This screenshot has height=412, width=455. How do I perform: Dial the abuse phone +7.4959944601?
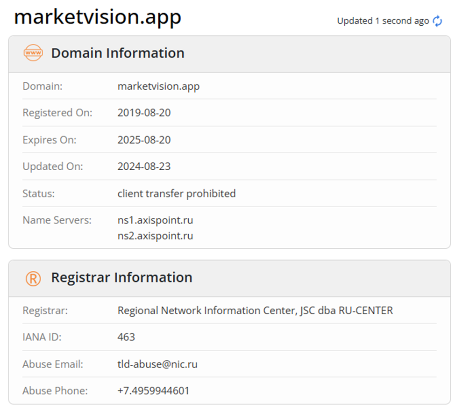tap(153, 390)
